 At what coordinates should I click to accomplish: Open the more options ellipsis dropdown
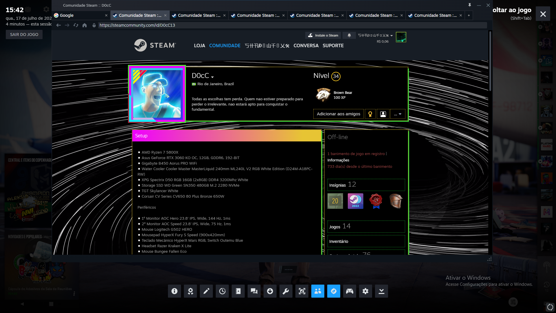click(398, 114)
